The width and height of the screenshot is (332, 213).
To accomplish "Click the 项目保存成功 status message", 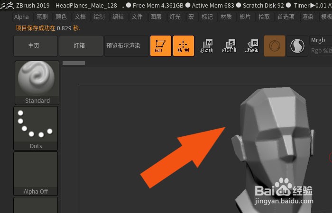I will [48, 28].
